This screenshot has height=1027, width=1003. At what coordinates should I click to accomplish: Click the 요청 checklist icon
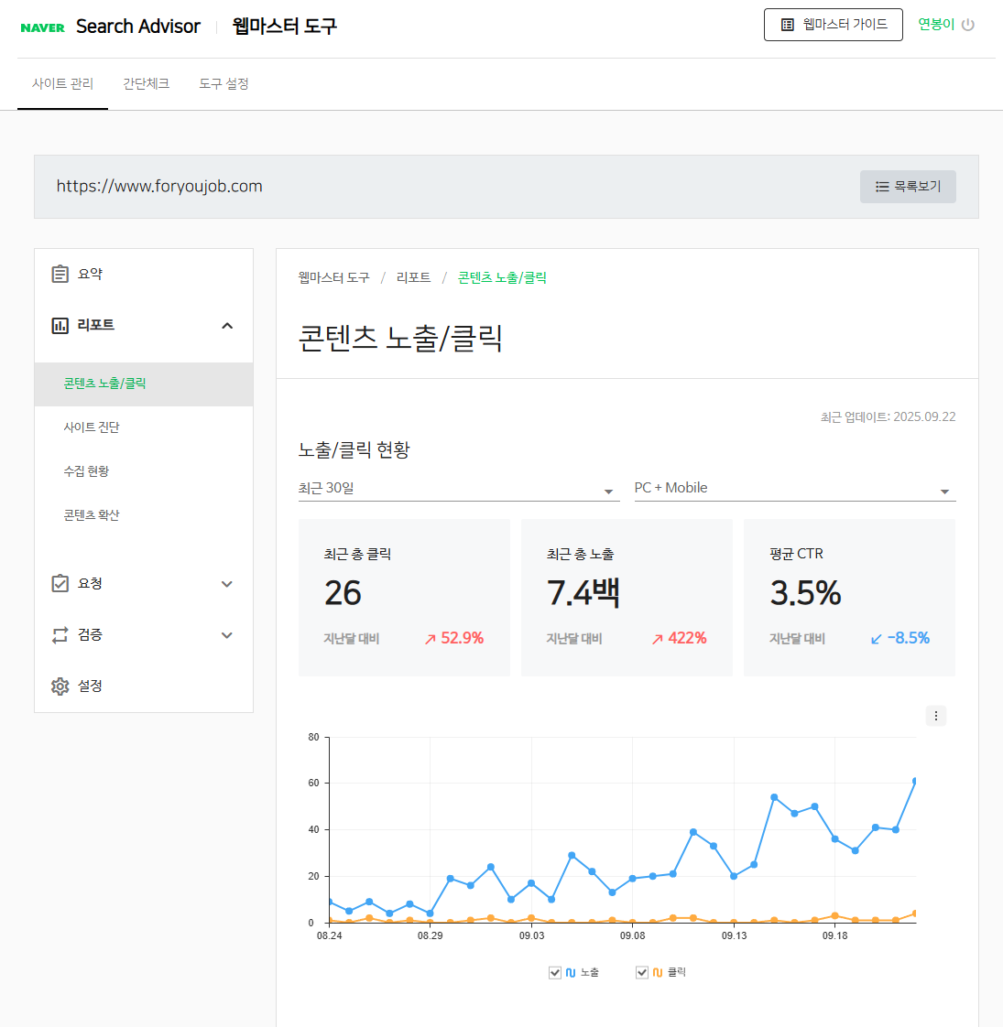pos(60,583)
